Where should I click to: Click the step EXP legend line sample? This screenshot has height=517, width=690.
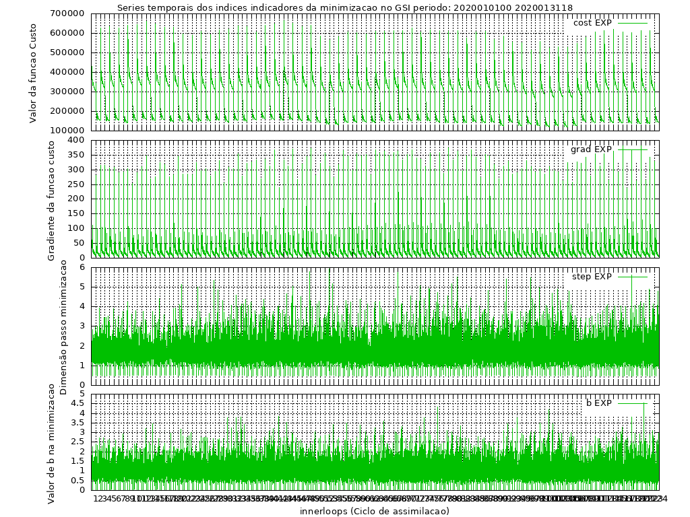coord(632,277)
